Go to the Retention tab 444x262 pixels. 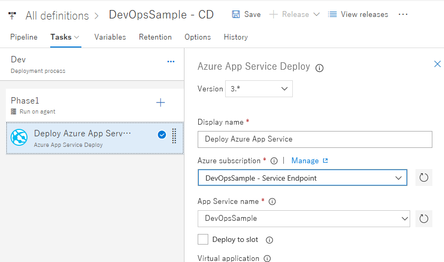155,37
